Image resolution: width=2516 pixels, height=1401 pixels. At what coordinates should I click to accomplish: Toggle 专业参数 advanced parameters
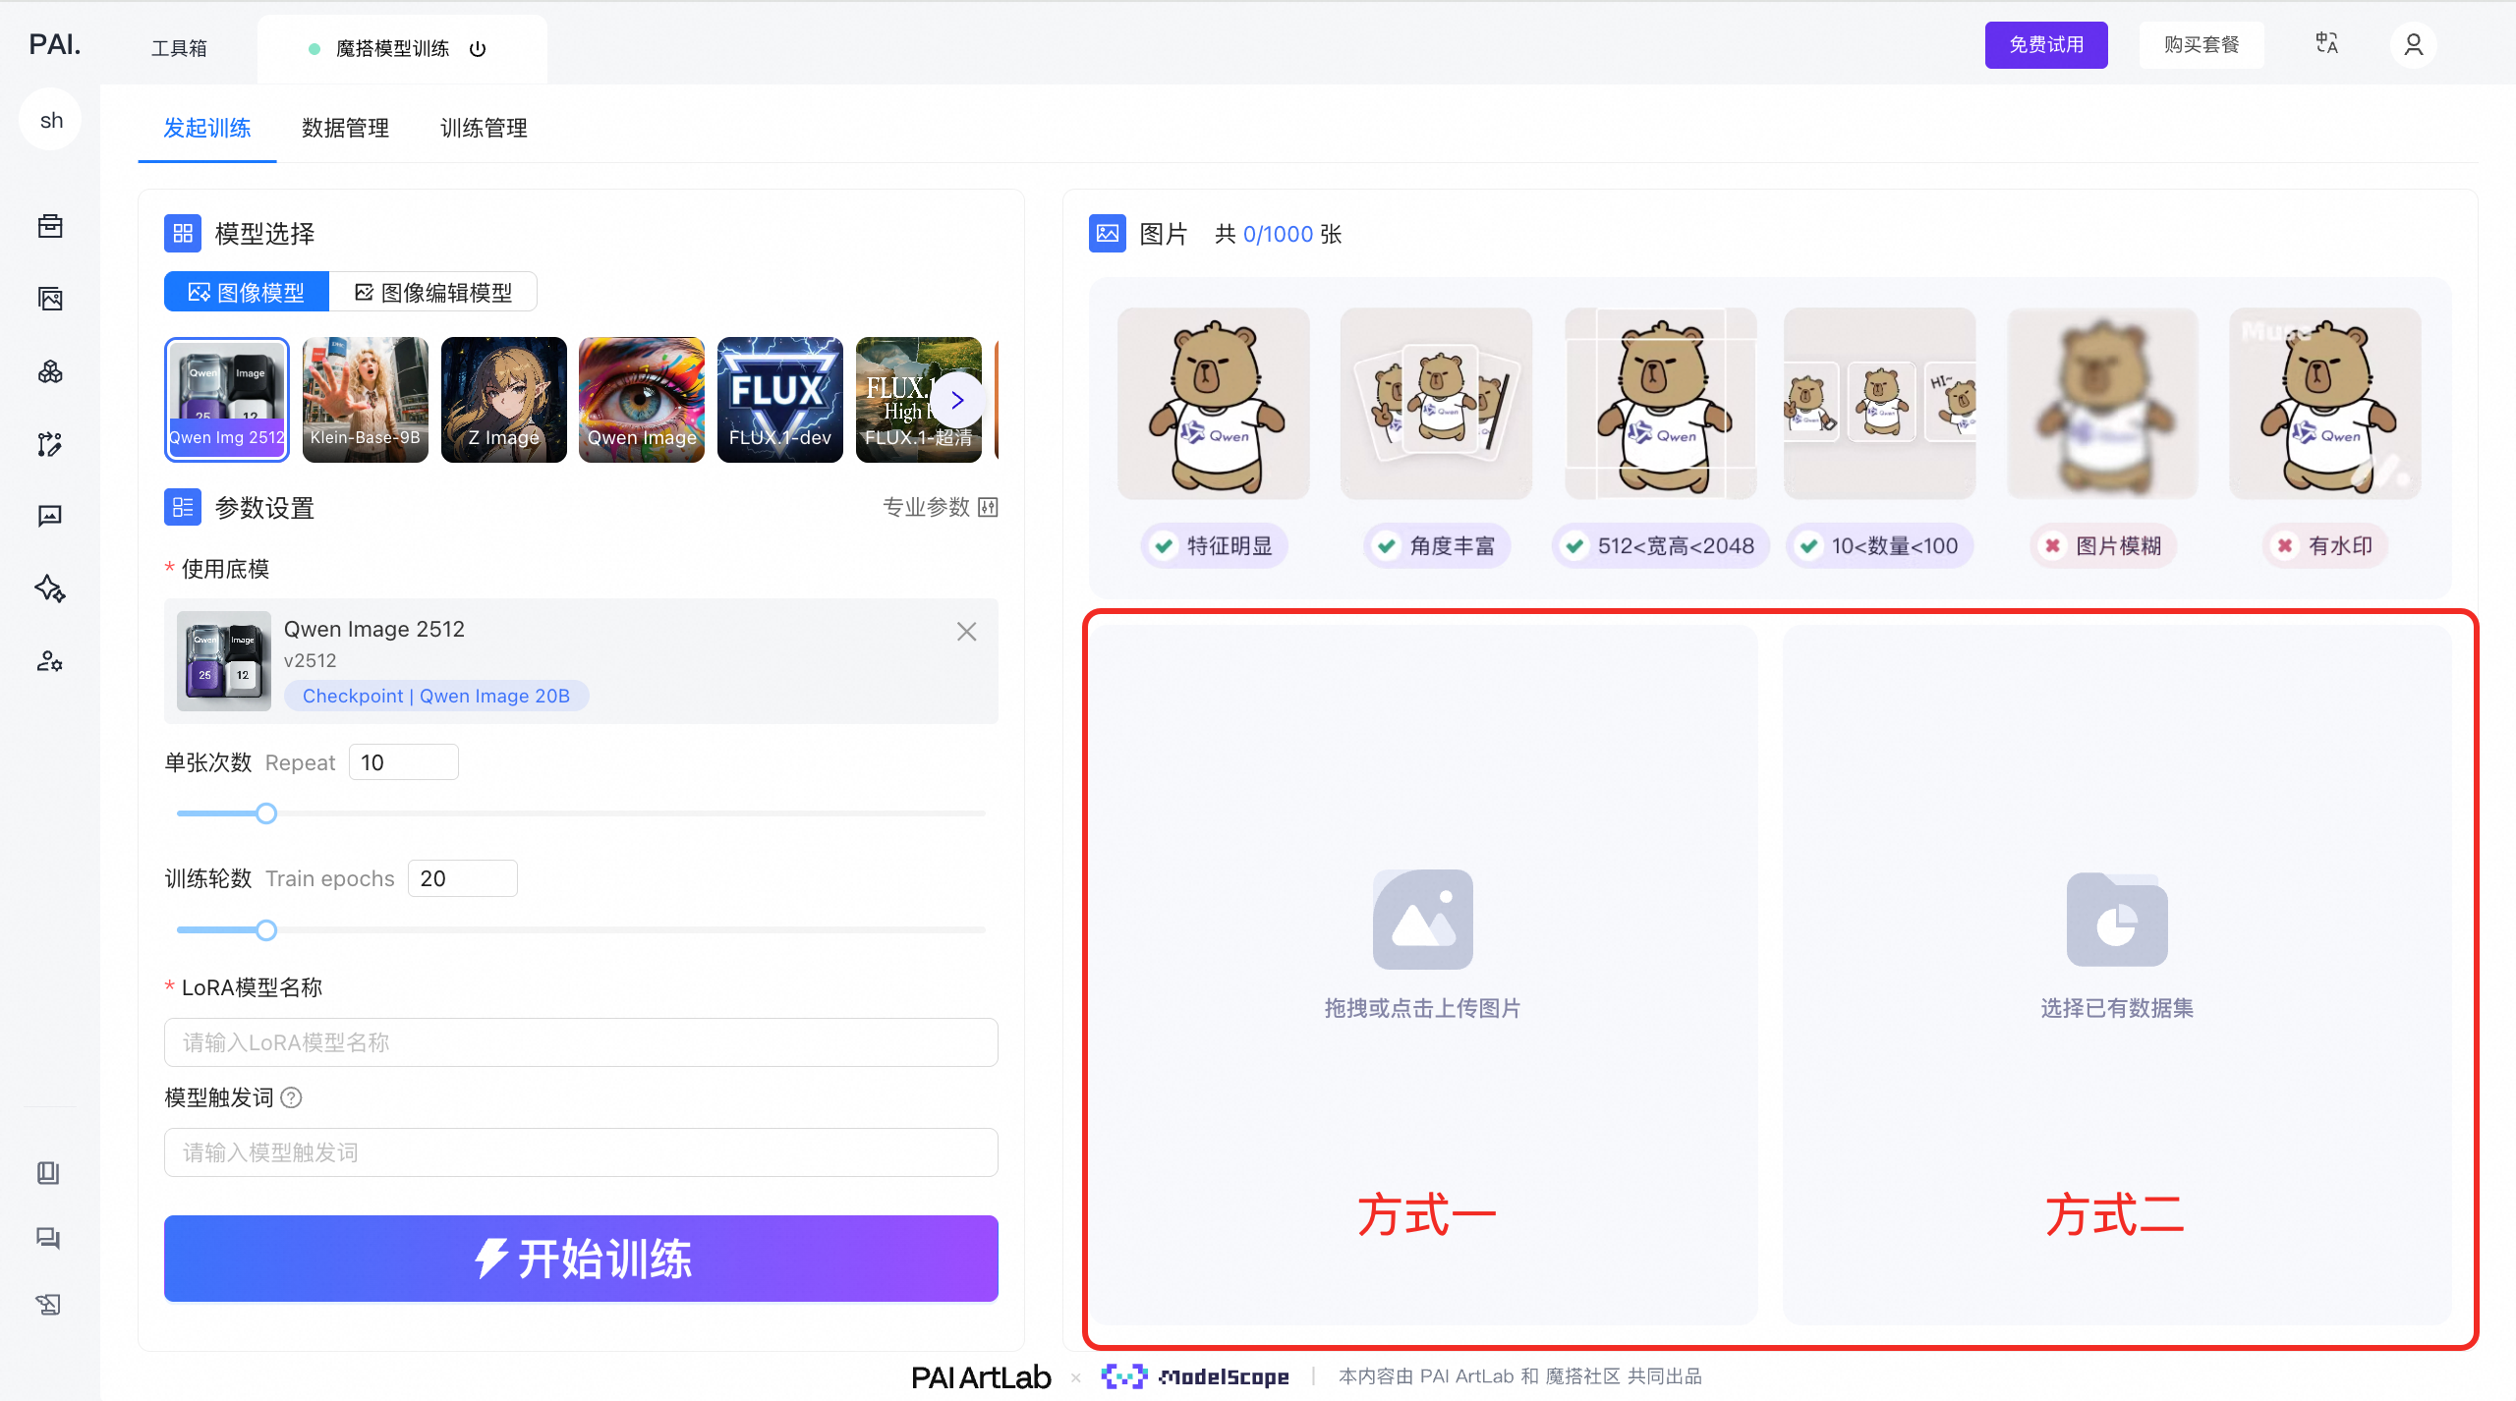pyautogui.click(x=940, y=507)
